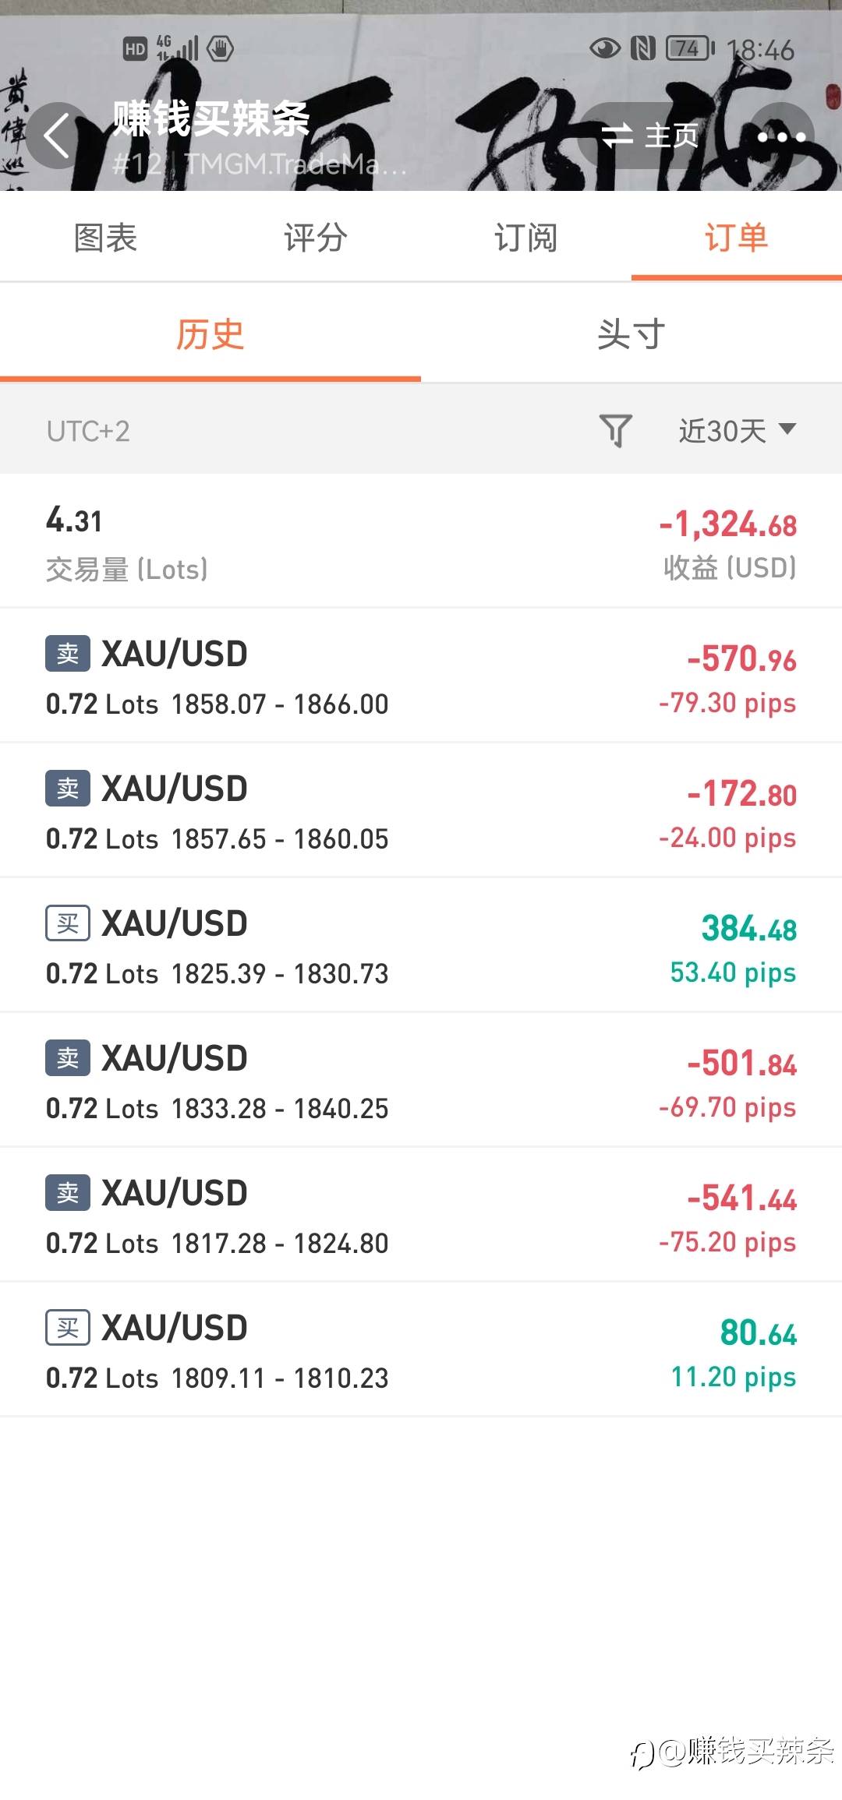The width and height of the screenshot is (842, 1800).
Task: Tap the 买 badge on the 1825.39 order
Action: pos(68,923)
